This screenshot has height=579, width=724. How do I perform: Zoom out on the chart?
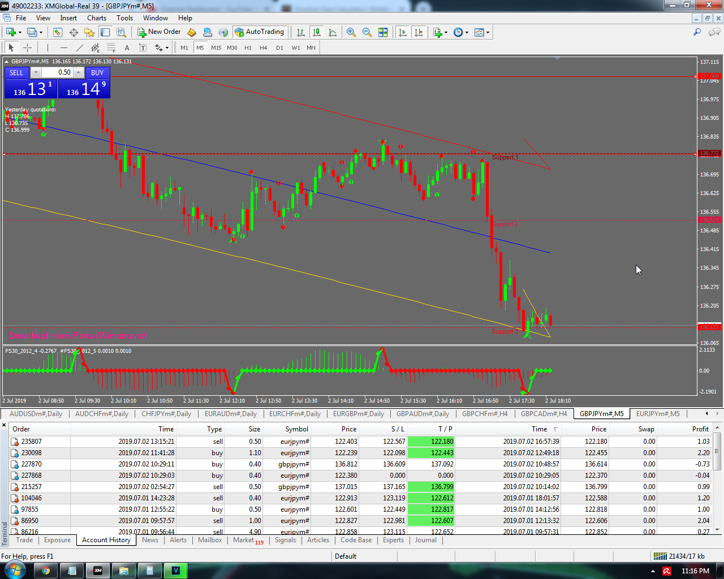point(367,32)
